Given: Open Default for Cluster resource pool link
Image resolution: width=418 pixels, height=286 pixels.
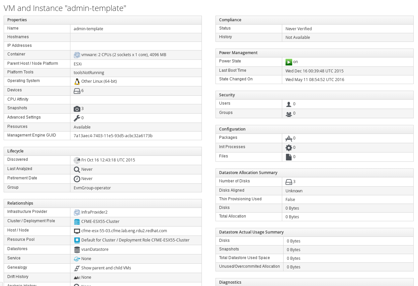Looking at the screenshot, I should pyautogui.click(x=135, y=240).
